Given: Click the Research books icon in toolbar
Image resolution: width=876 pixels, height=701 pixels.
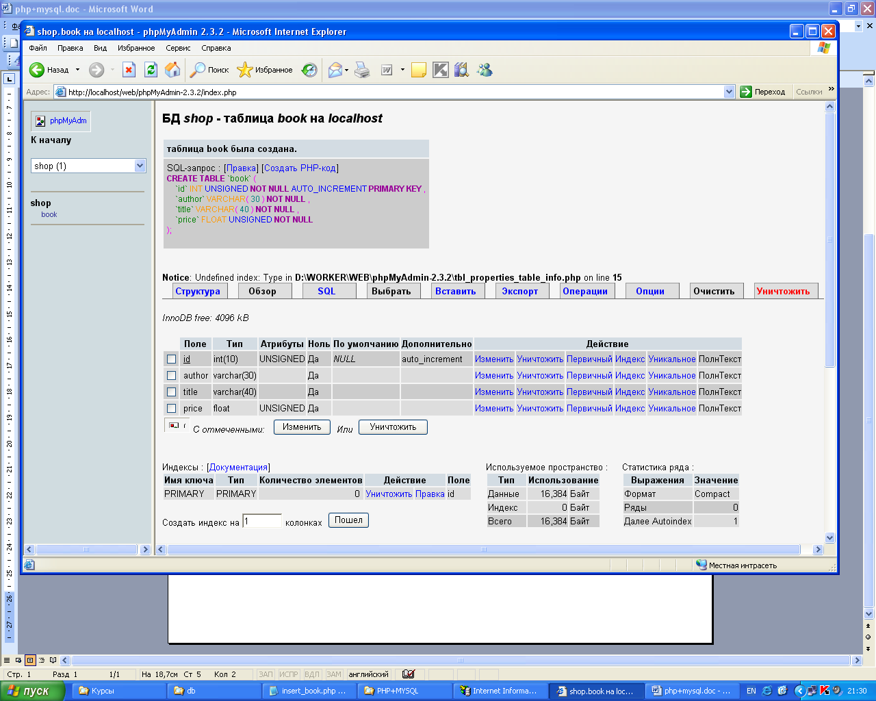Looking at the screenshot, I should (461, 70).
